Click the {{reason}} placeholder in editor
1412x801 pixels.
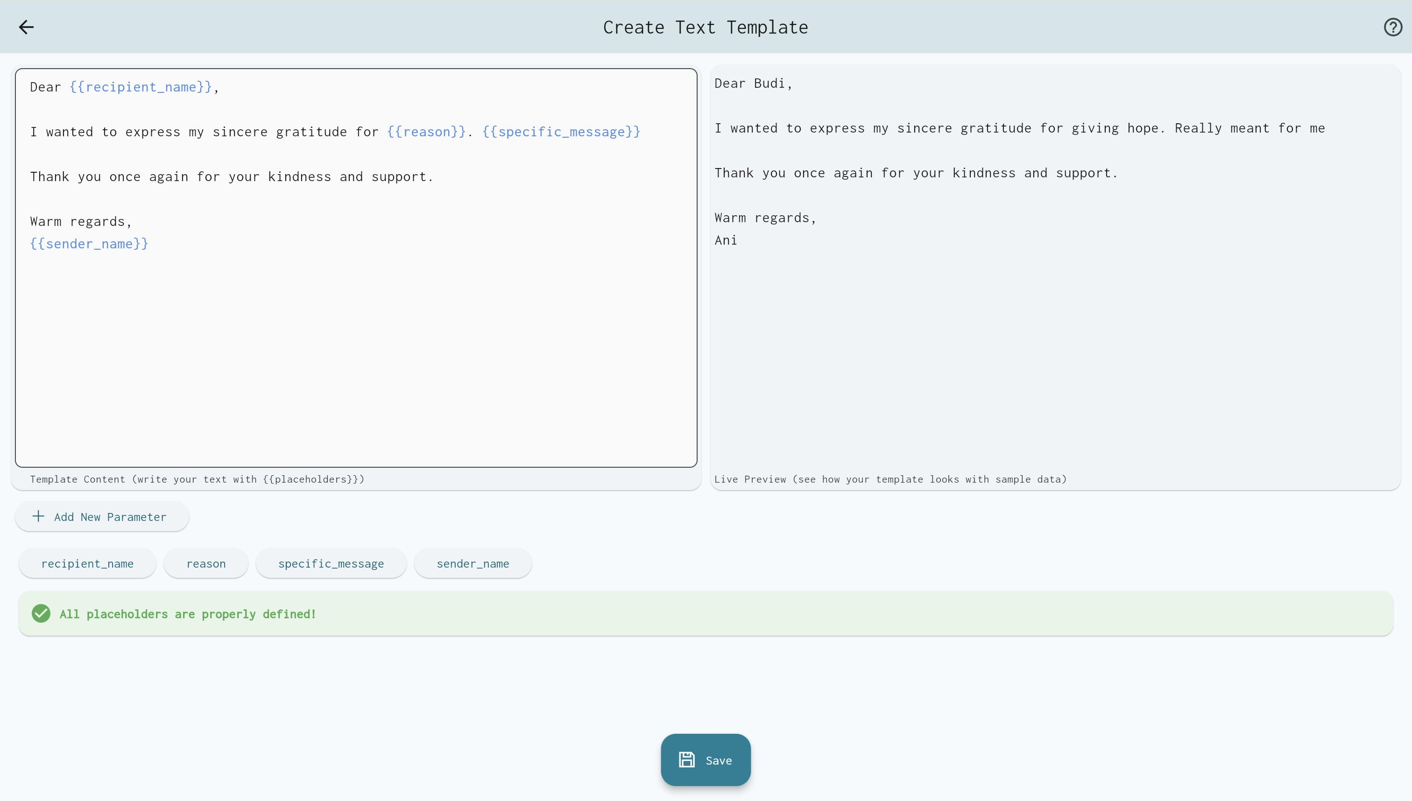click(x=426, y=132)
